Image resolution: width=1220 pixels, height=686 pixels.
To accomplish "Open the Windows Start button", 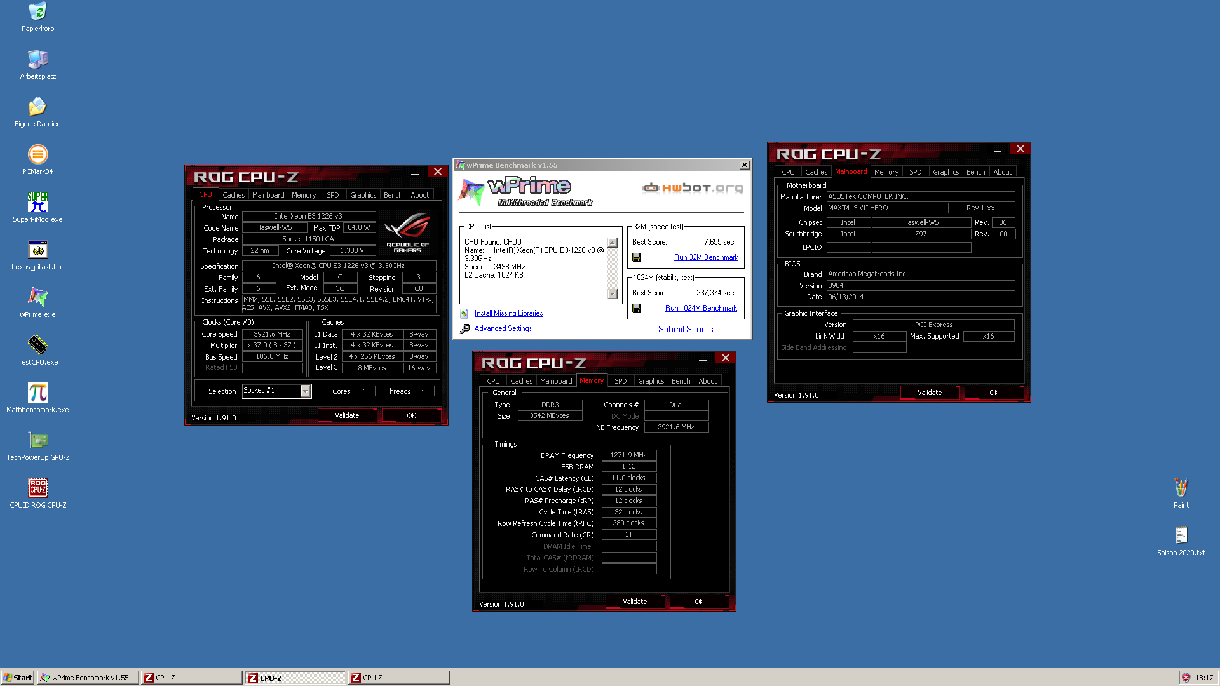I will [18, 678].
